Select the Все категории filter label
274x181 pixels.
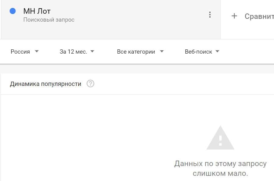tap(136, 52)
